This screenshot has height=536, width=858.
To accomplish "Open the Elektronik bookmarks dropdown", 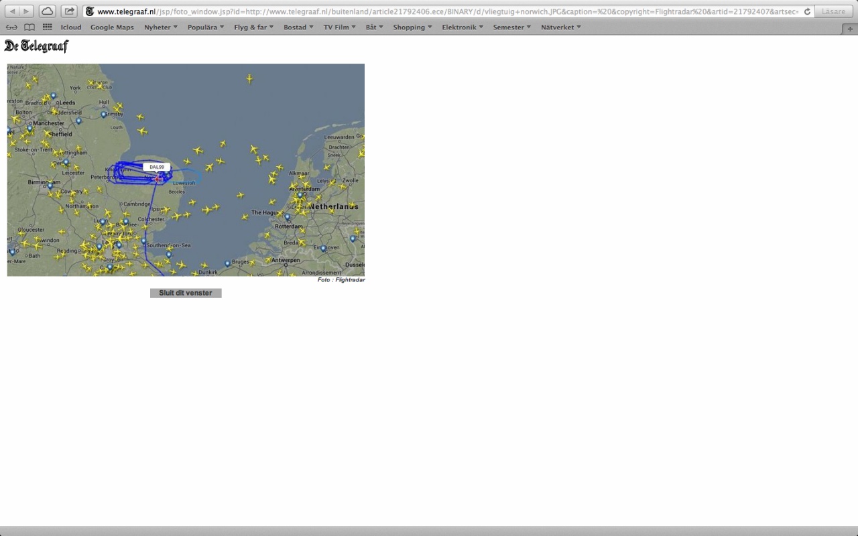I will pyautogui.click(x=463, y=27).
